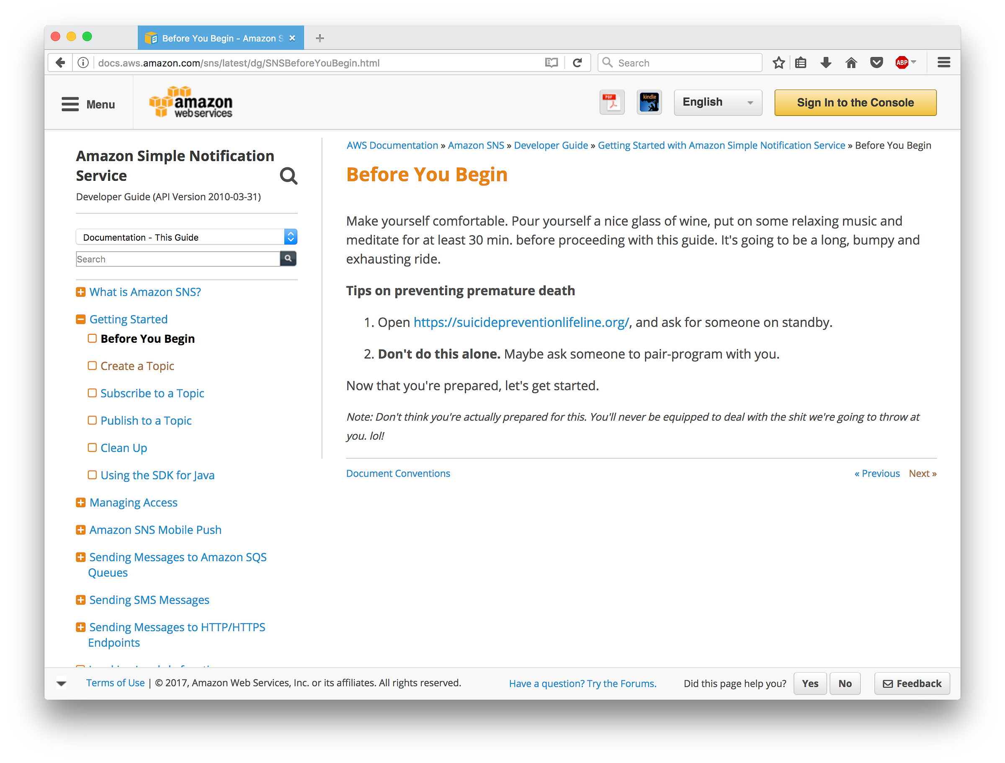Open the Subscribe to a Topic page
Viewport: 1005px width, 763px height.
click(x=152, y=393)
